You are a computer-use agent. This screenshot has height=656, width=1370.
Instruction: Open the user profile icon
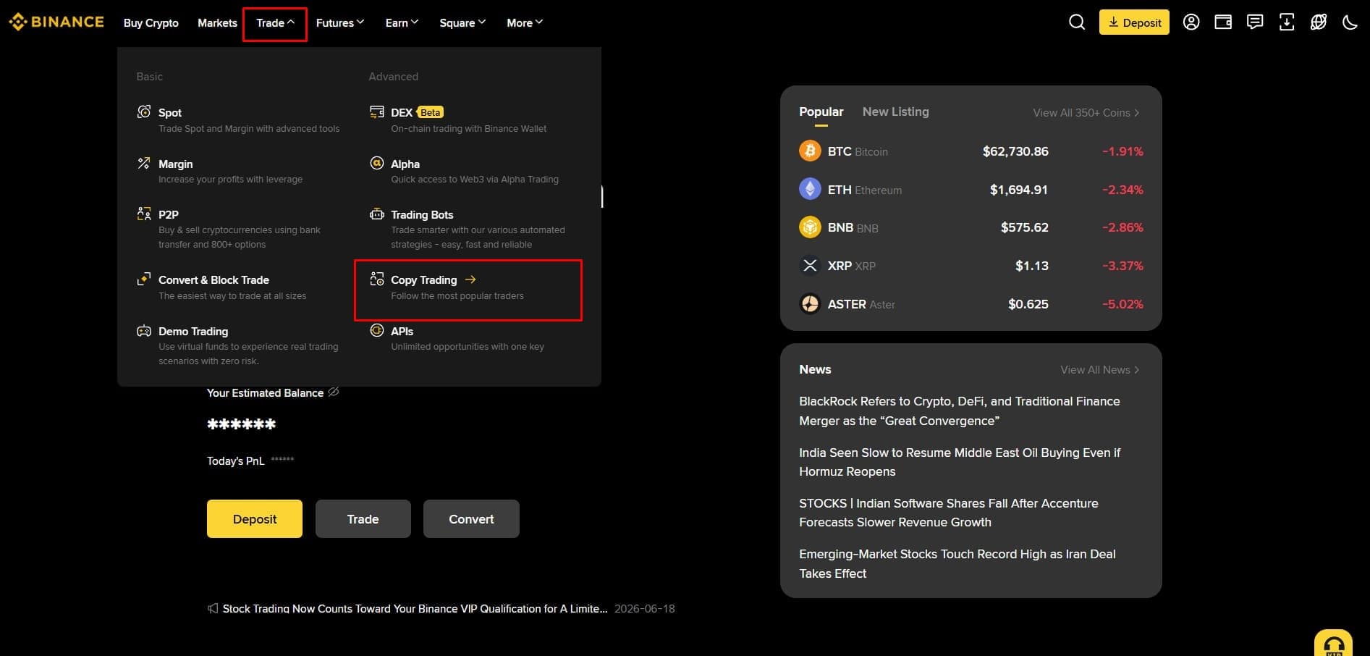[x=1191, y=22]
